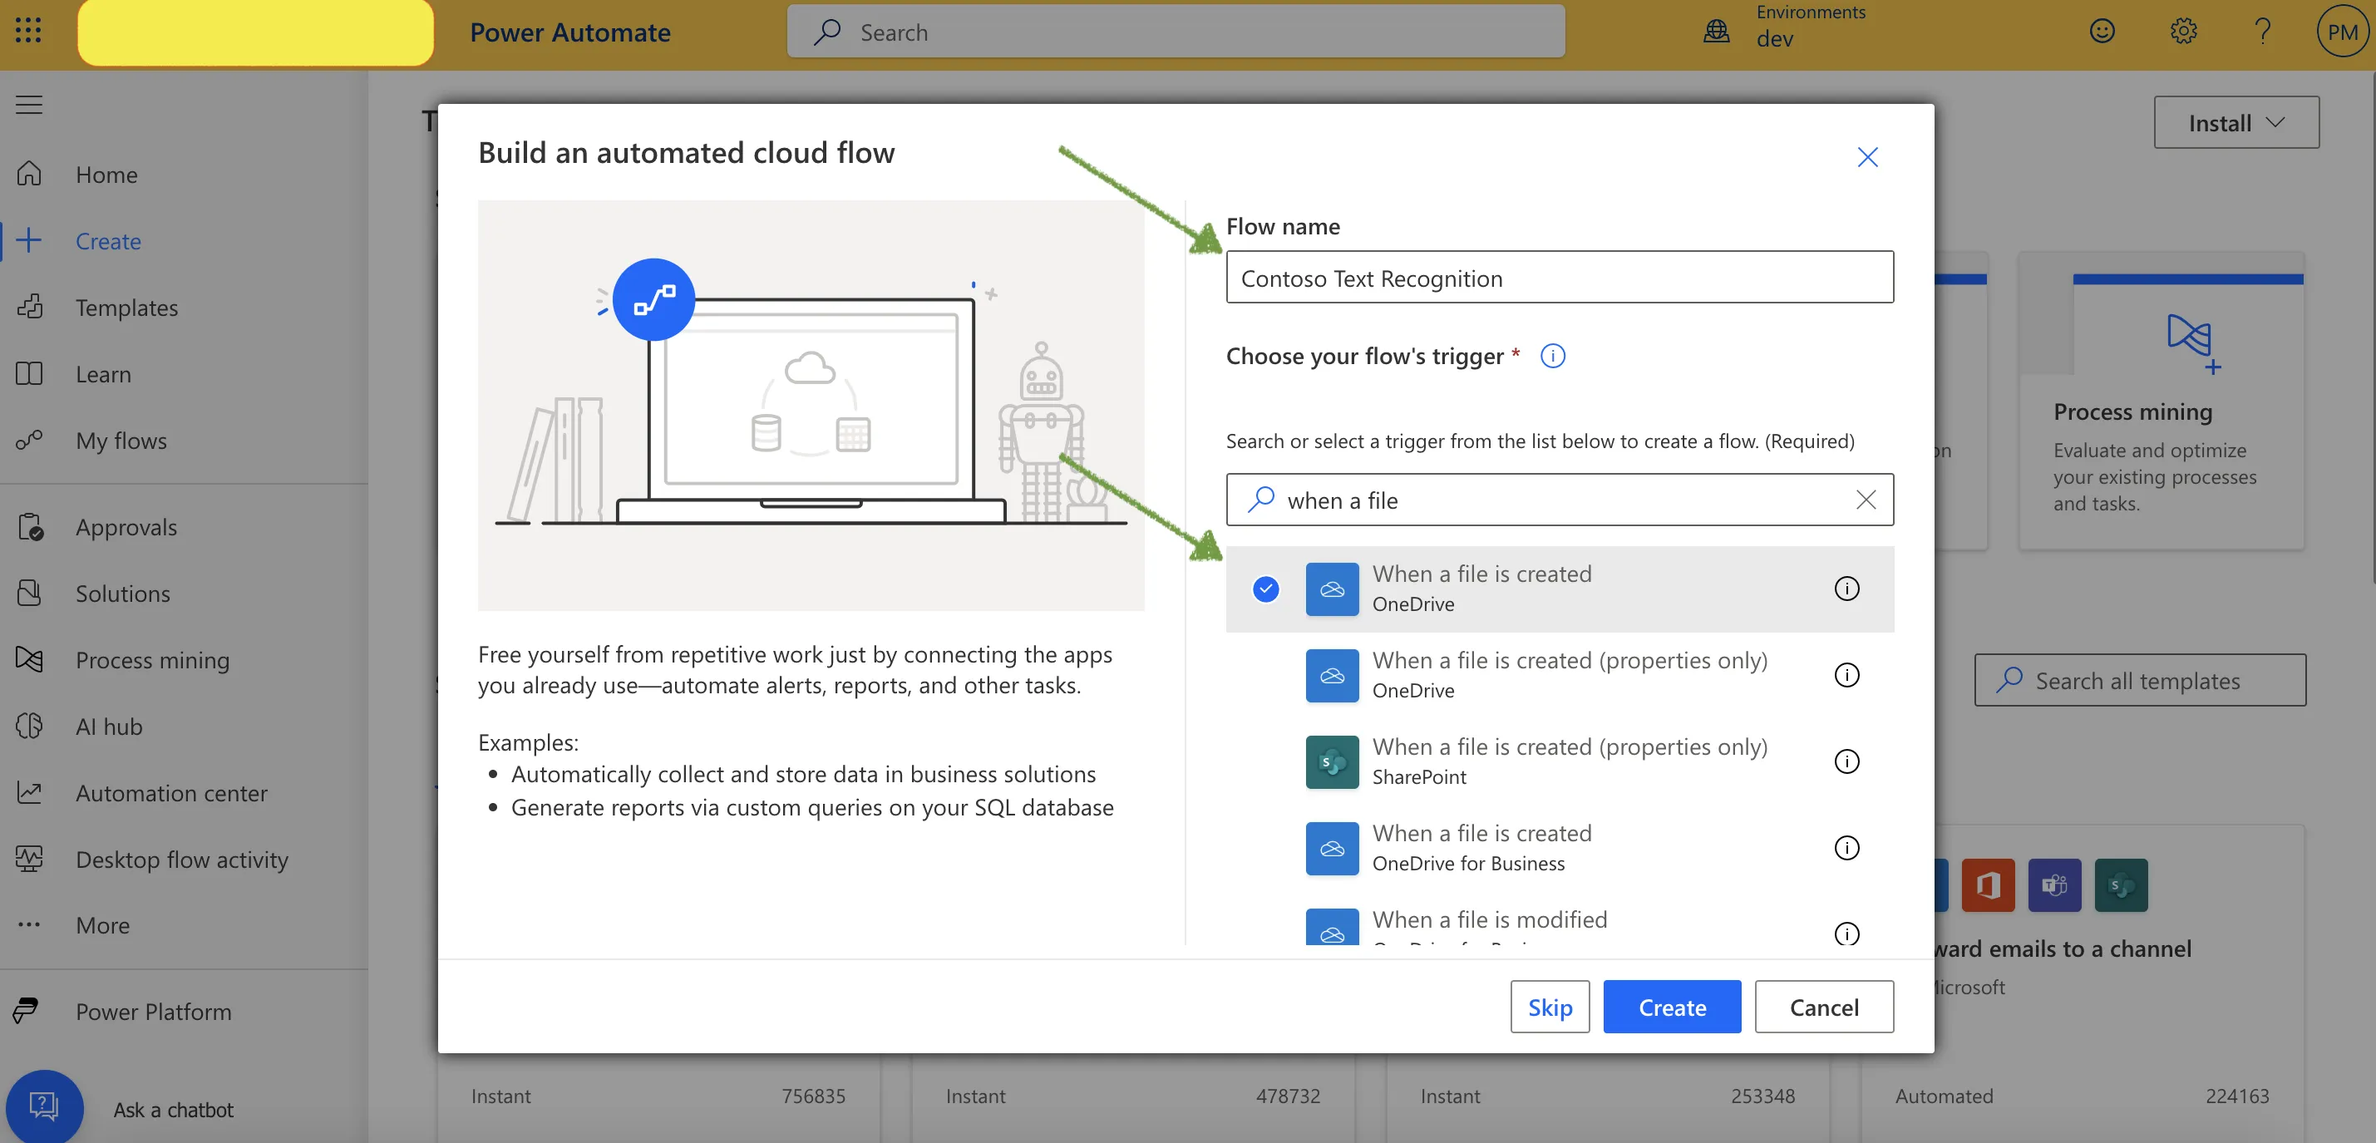Collapse the navigation hamburger menu
The image size is (2376, 1143).
(x=30, y=104)
